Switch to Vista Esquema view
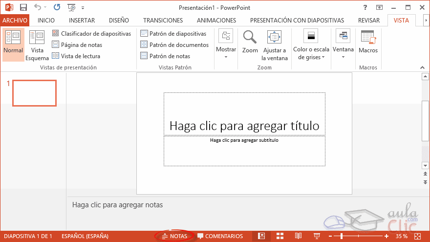The image size is (430, 242). click(x=37, y=44)
